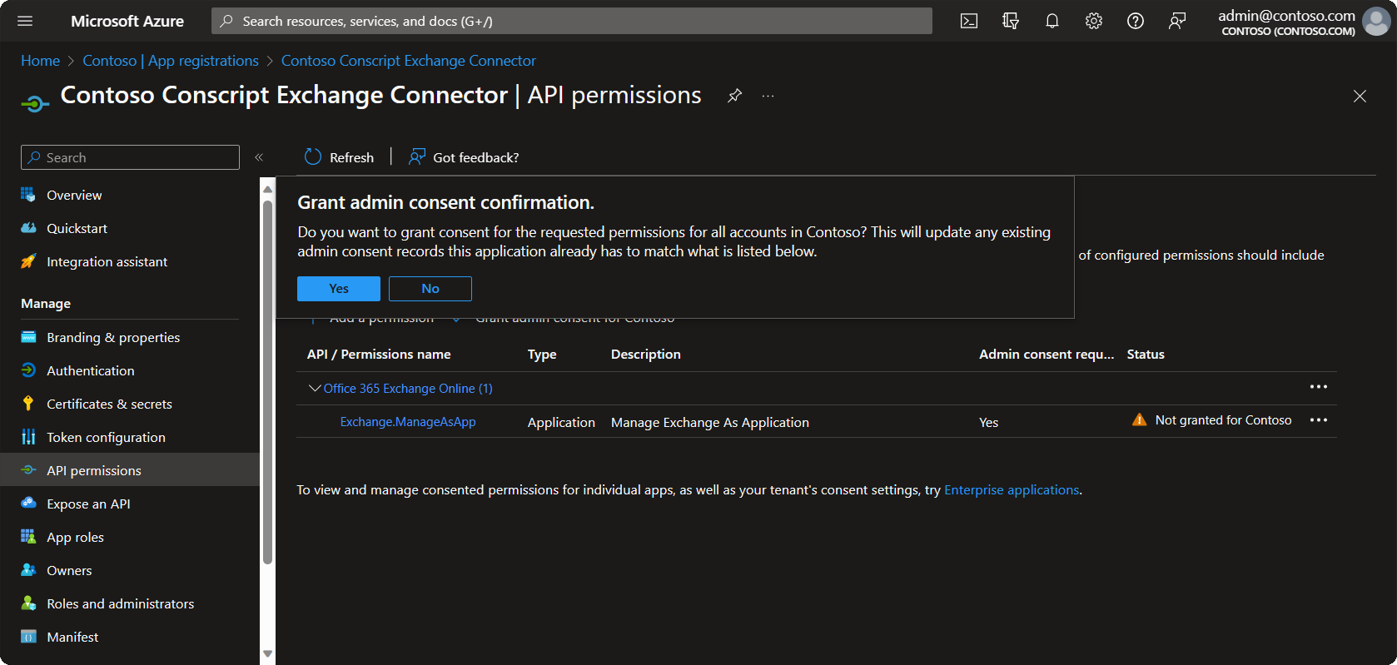
Task: Decline admin consent with No
Action: (430, 289)
